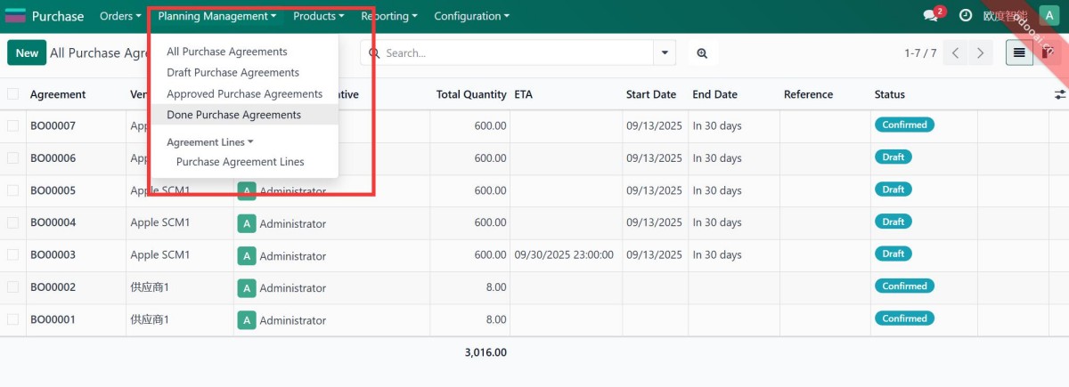Select the checkbox for BO00007
Image resolution: width=1069 pixels, height=387 pixels.
pos(13,126)
